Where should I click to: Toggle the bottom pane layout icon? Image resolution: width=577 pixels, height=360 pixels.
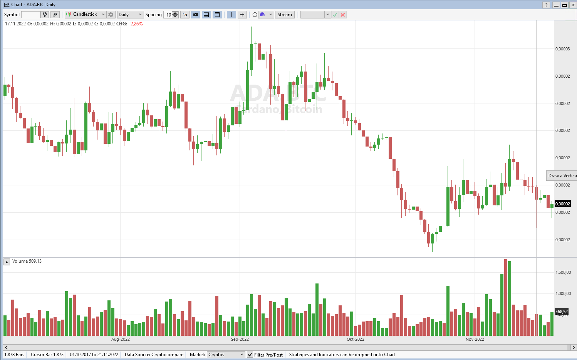206,15
